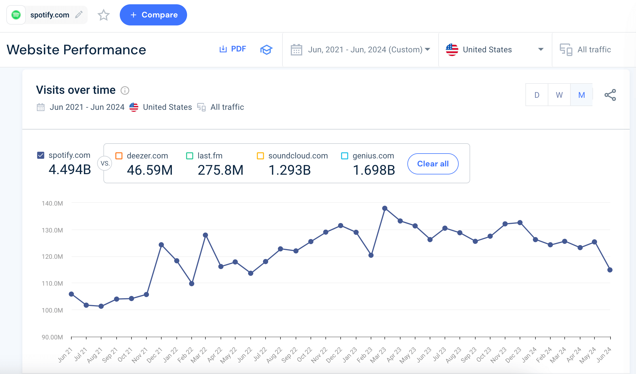Expand the United States country dropdown arrow

tap(541, 49)
